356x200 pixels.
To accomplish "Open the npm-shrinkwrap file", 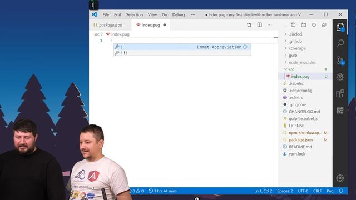I will point(305,133).
